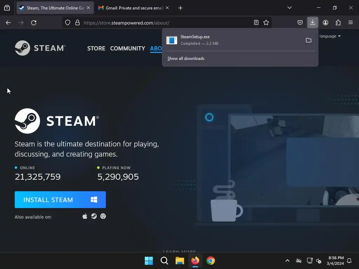
Task: Open the ABOUT menu item
Action: pyautogui.click(x=156, y=48)
